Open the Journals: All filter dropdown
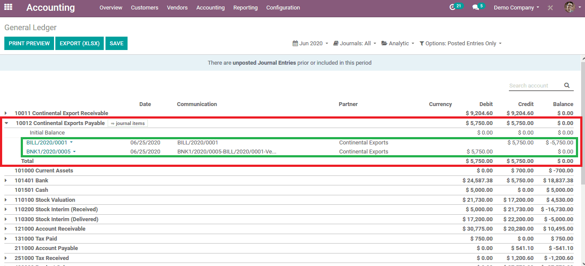This screenshot has height=266, width=585. [355, 44]
